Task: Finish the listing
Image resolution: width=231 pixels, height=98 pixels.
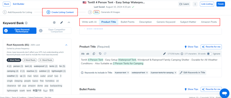Action: pyautogui.click(x=221, y=4)
